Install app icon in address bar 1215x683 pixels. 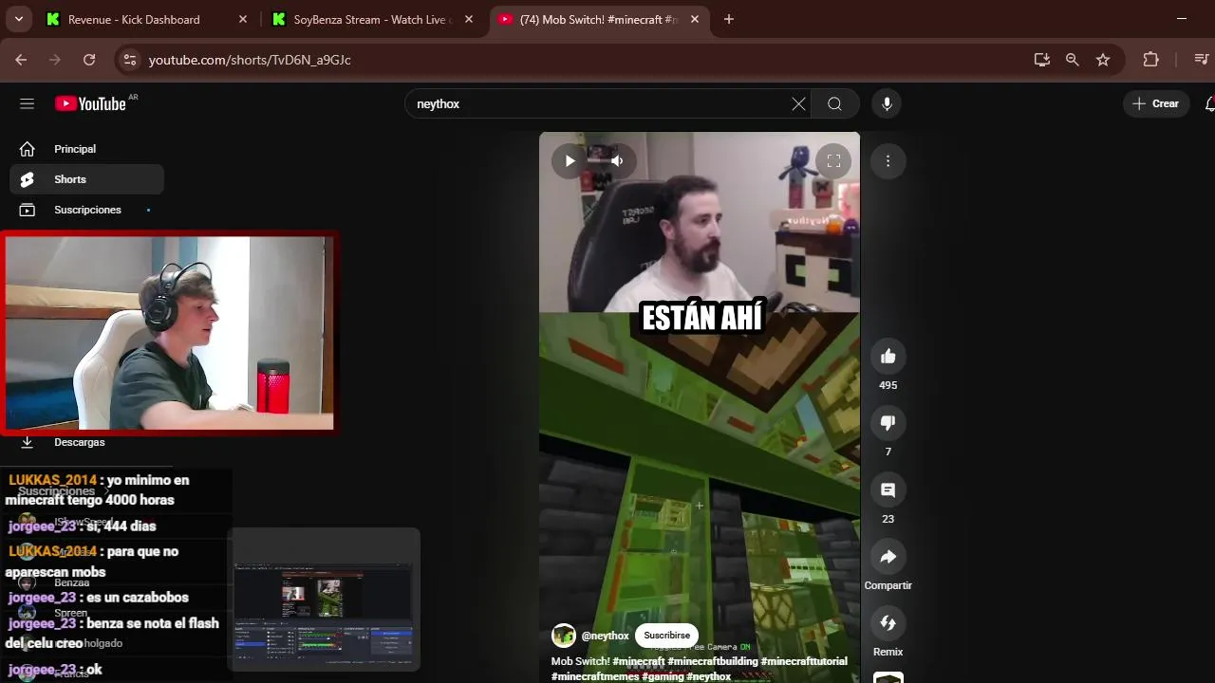pos(1041,60)
